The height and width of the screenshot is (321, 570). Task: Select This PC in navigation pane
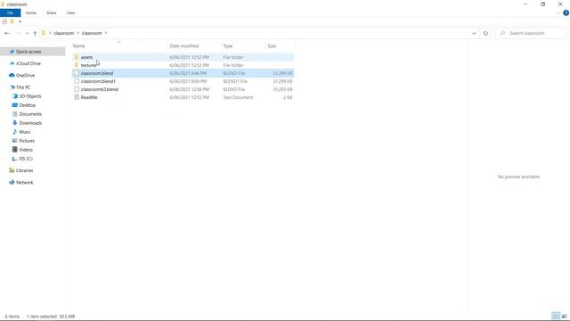pyautogui.click(x=23, y=87)
